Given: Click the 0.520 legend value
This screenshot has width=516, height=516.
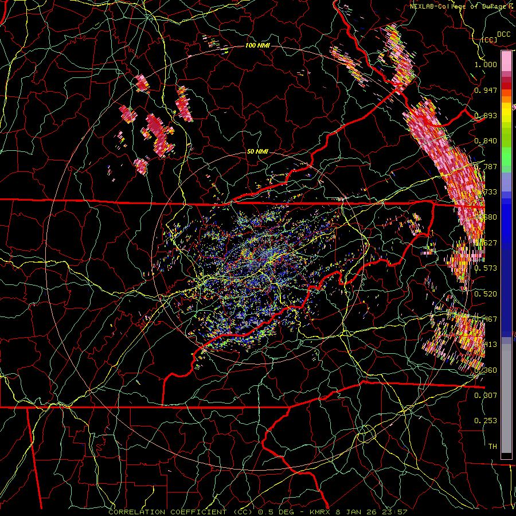Looking at the screenshot, I should pyautogui.click(x=486, y=294).
